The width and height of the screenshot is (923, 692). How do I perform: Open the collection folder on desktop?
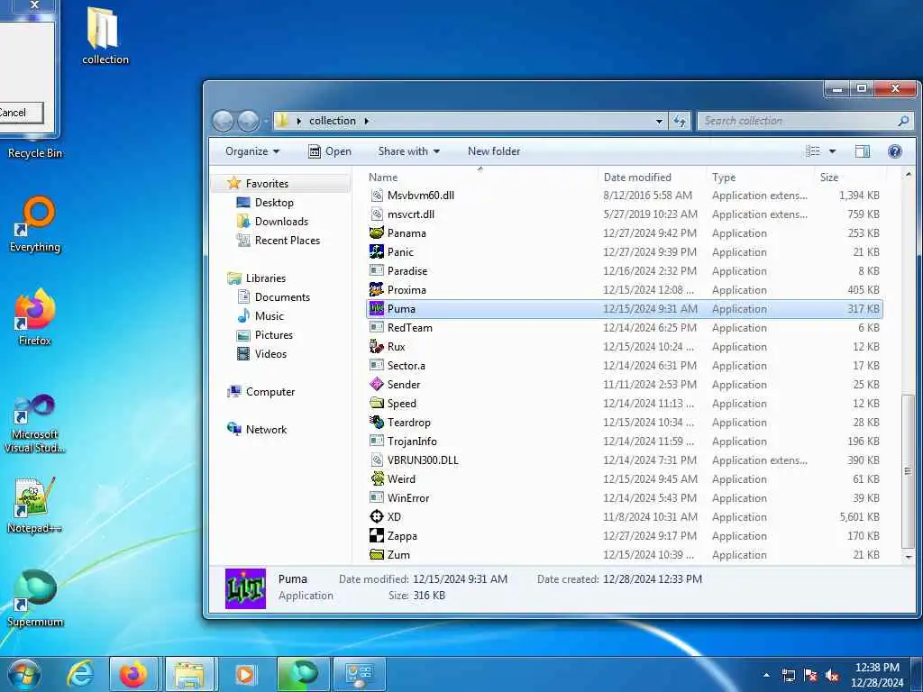[x=105, y=35]
